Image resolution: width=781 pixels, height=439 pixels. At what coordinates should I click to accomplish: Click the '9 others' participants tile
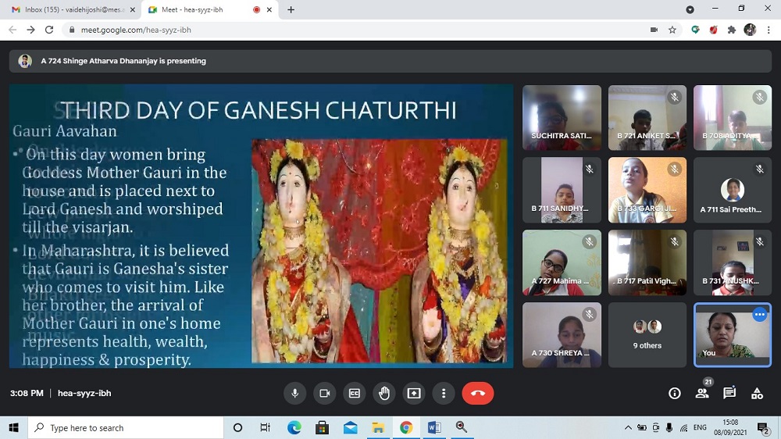coord(647,335)
